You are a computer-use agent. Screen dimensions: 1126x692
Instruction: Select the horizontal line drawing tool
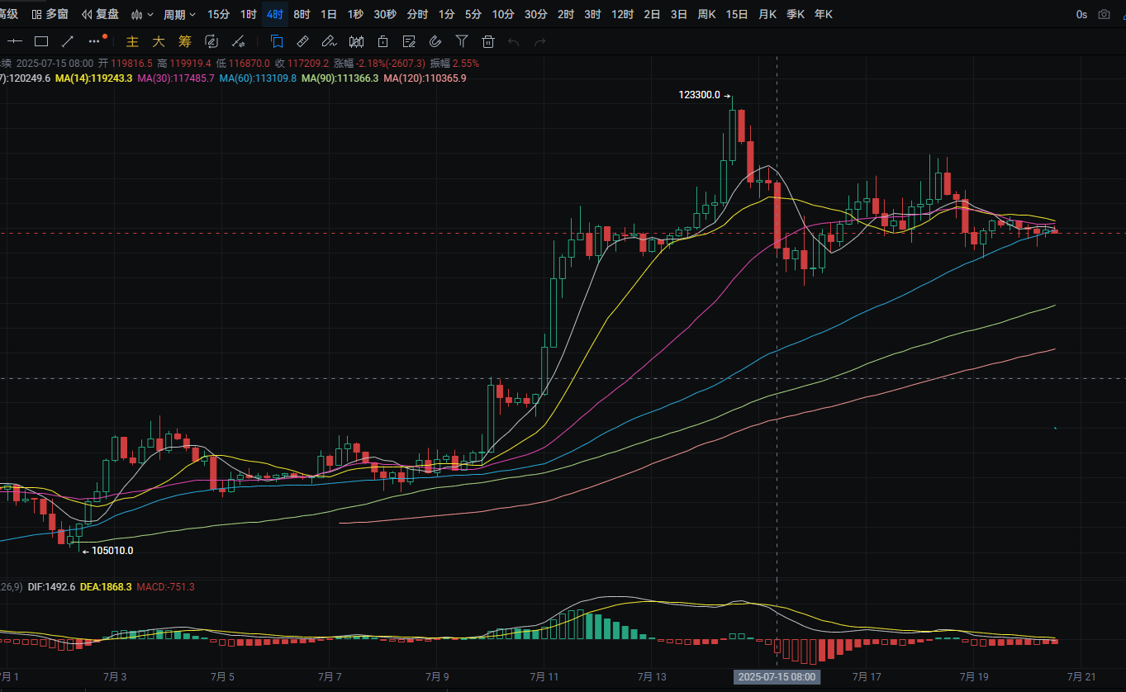tap(14, 41)
